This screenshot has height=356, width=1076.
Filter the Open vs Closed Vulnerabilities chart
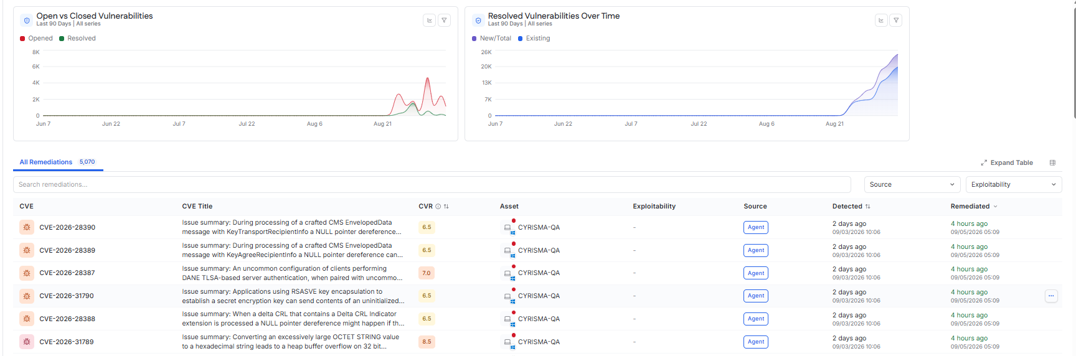pyautogui.click(x=444, y=21)
